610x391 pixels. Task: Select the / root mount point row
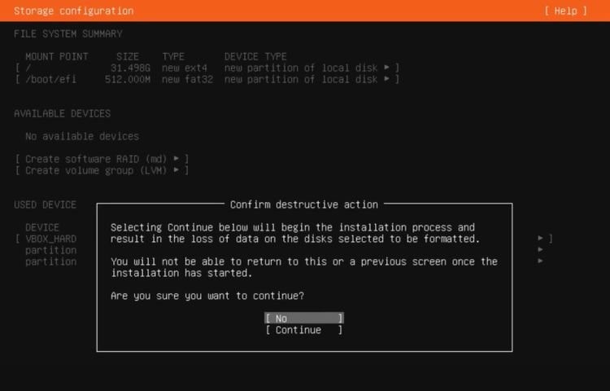[x=207, y=68]
